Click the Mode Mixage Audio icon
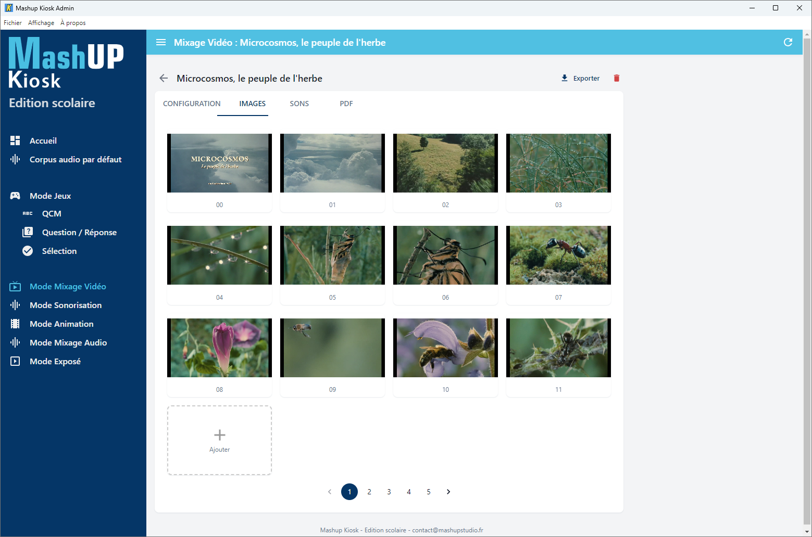 coord(15,342)
